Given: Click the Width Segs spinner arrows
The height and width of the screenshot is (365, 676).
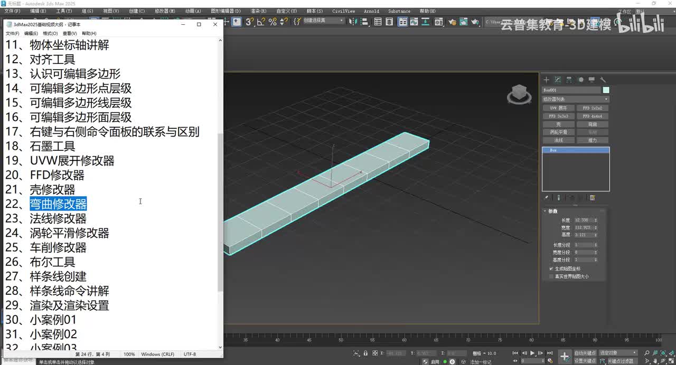Looking at the screenshot, I should pos(596,252).
